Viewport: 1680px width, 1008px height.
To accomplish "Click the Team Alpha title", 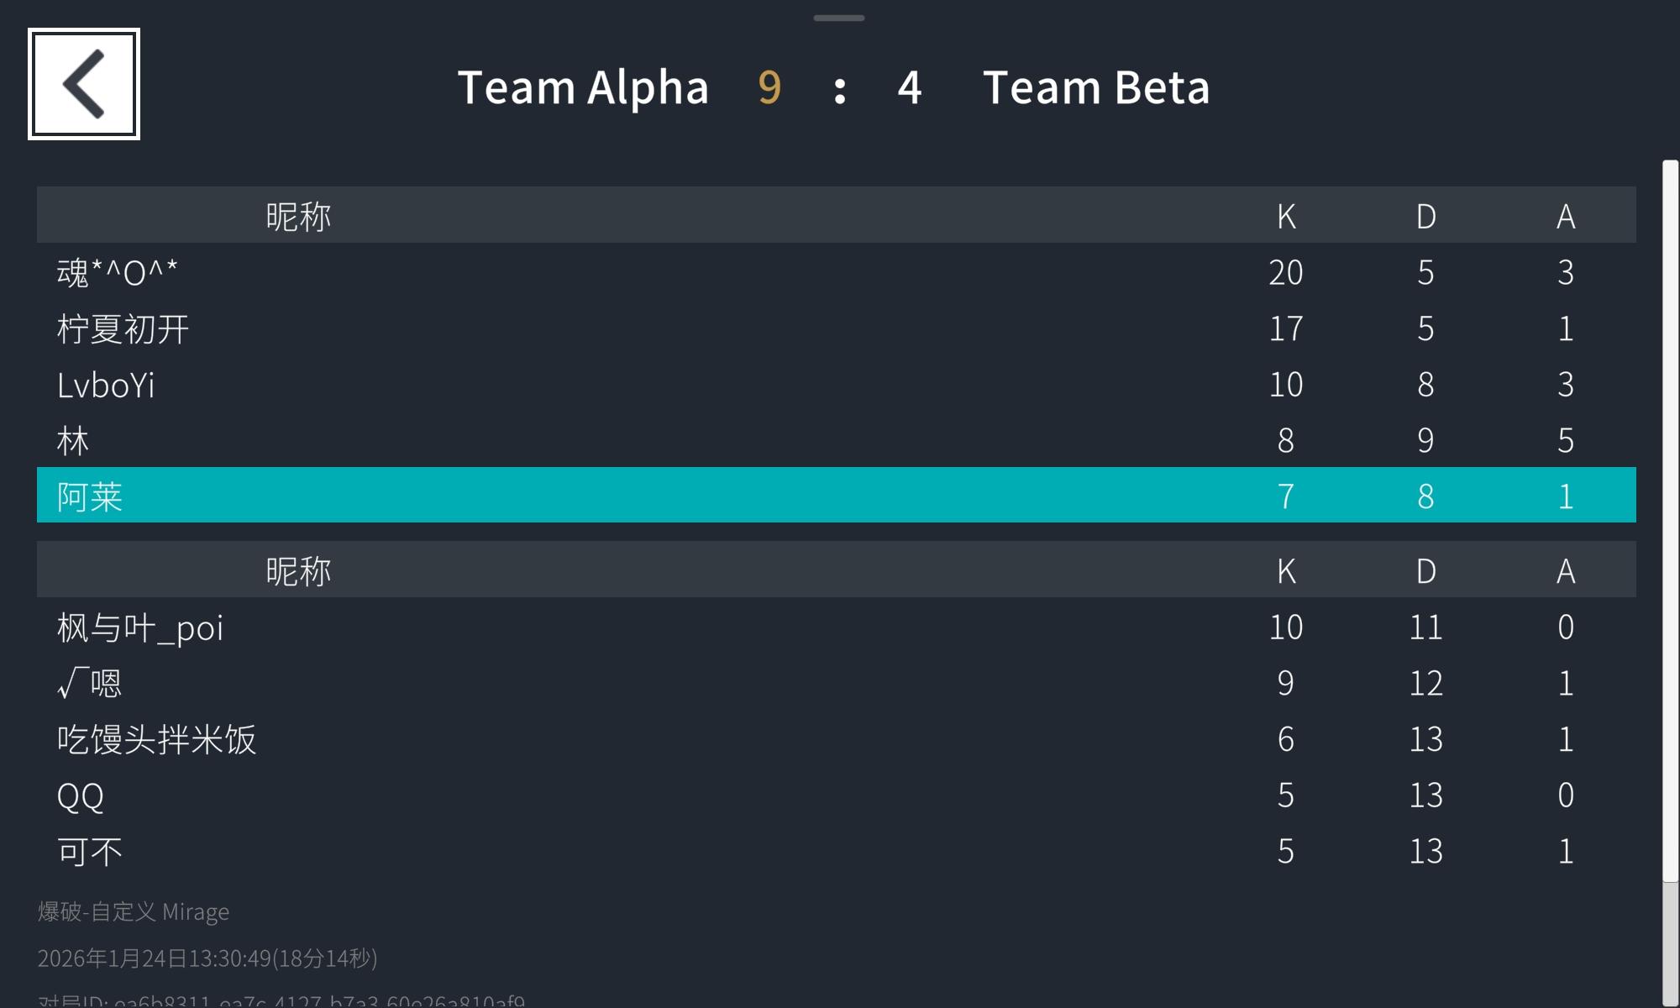I will (x=583, y=87).
